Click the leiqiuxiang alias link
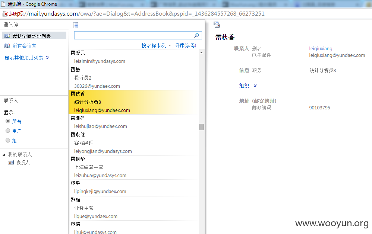Viewport: 372px width, 234px height. point(321,49)
